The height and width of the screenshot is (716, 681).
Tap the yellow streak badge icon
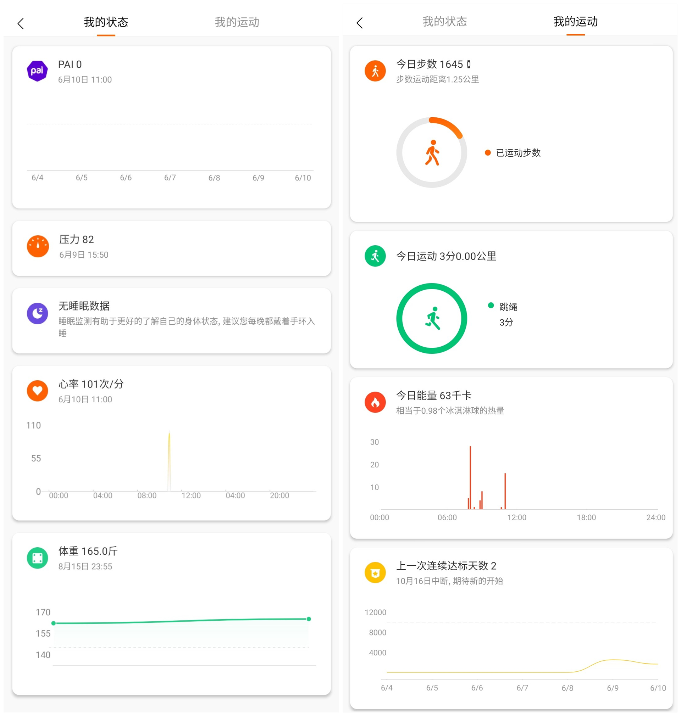[x=375, y=572]
